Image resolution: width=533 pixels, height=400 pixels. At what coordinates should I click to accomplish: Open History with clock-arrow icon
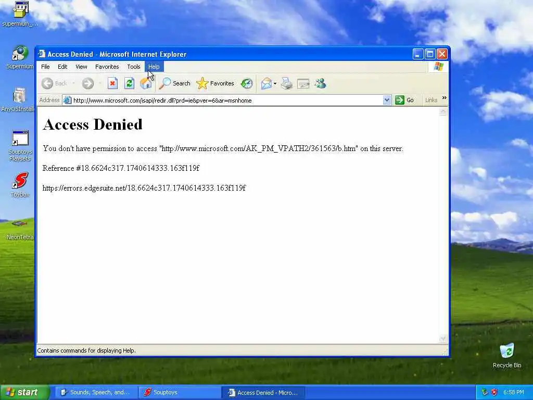coord(247,83)
